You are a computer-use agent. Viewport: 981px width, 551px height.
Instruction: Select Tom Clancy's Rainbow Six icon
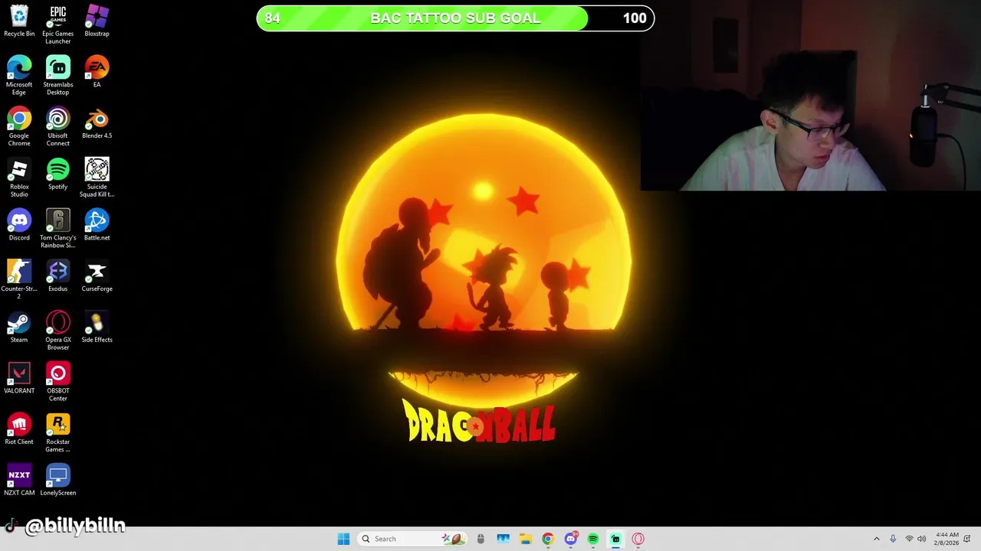tap(58, 228)
